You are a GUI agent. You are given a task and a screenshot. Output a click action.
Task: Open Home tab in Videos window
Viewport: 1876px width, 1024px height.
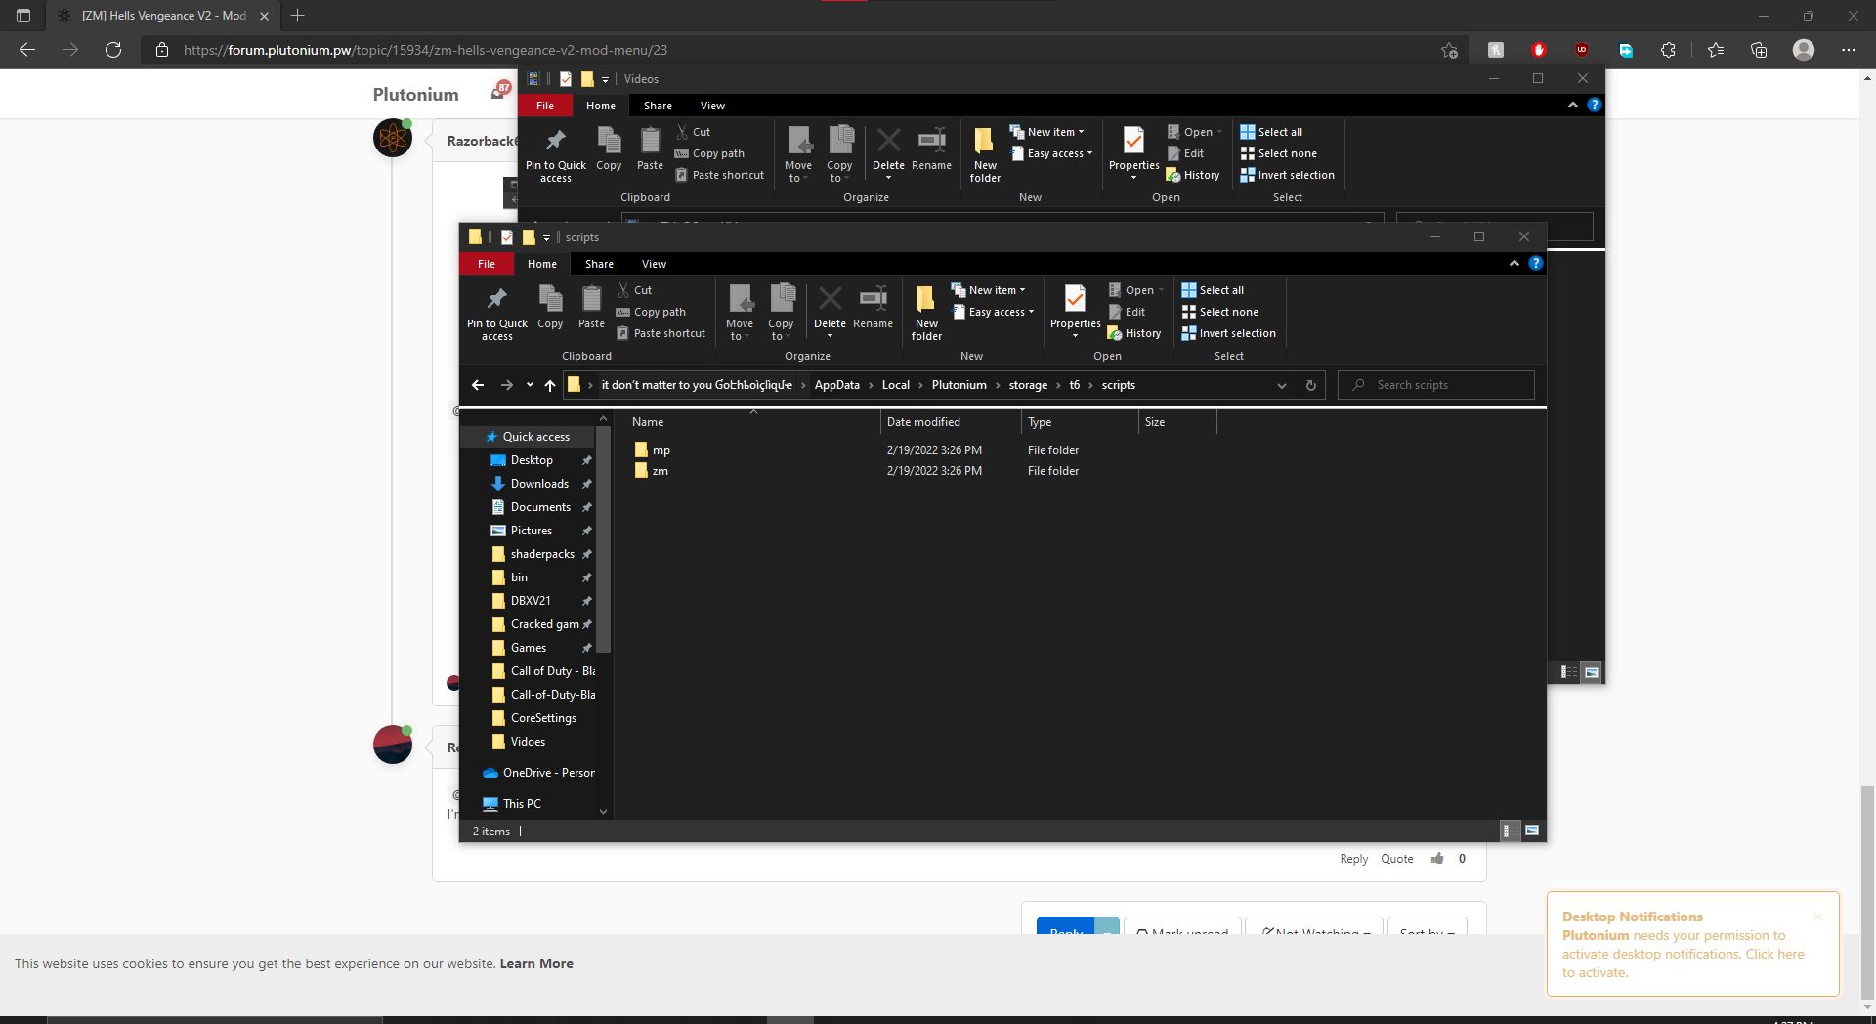click(x=601, y=106)
